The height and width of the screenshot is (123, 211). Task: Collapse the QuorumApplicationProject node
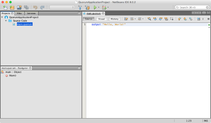[2, 17]
